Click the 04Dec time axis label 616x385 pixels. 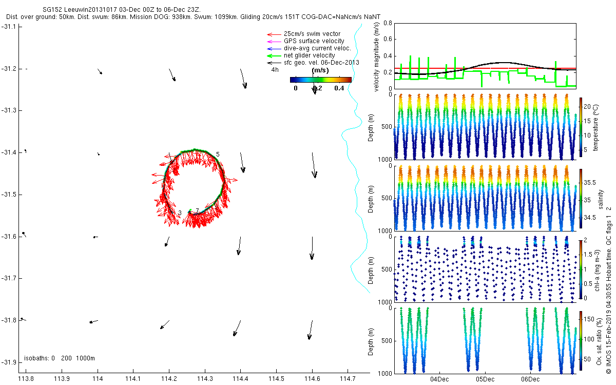(x=440, y=379)
